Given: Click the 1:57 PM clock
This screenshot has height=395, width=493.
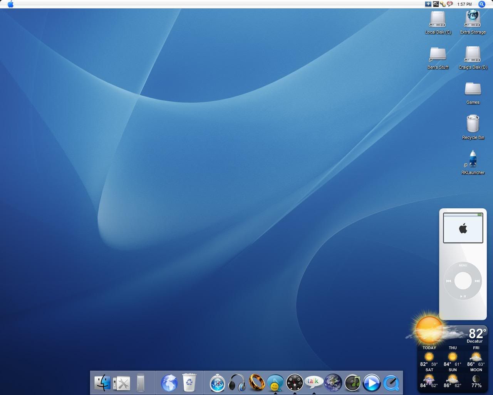Looking at the screenshot, I should pos(464,4).
